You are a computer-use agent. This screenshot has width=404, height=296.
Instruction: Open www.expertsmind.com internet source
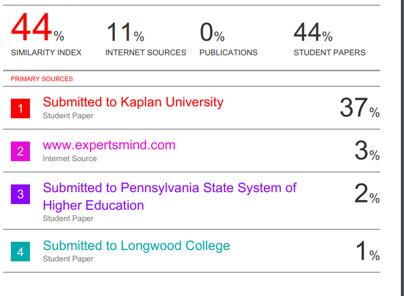pos(109,145)
